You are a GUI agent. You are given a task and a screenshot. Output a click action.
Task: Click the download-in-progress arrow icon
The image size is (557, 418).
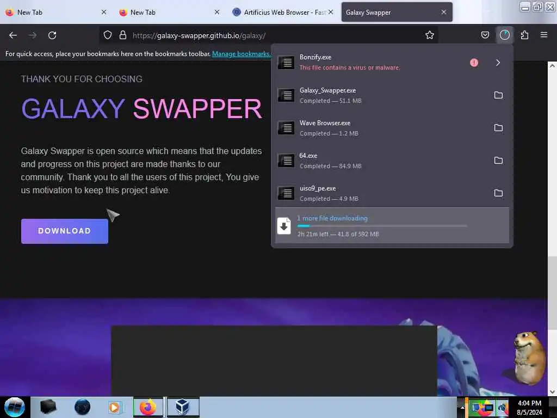tap(284, 226)
